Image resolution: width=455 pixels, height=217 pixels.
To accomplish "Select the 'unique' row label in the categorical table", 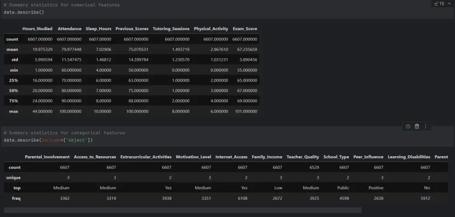I will coord(12,178).
